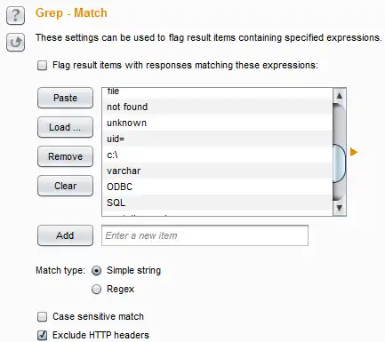Viewport: 385px width, 342px height.
Task: Click the Add button
Action: [x=65, y=235]
